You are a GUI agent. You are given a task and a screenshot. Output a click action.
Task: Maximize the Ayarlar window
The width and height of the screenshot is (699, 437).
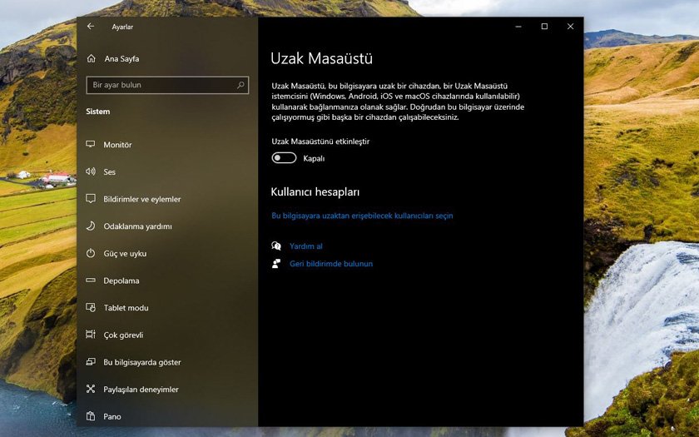pyautogui.click(x=544, y=27)
